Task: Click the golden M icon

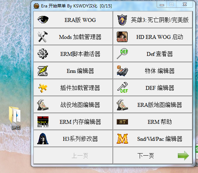Action: 122,139
